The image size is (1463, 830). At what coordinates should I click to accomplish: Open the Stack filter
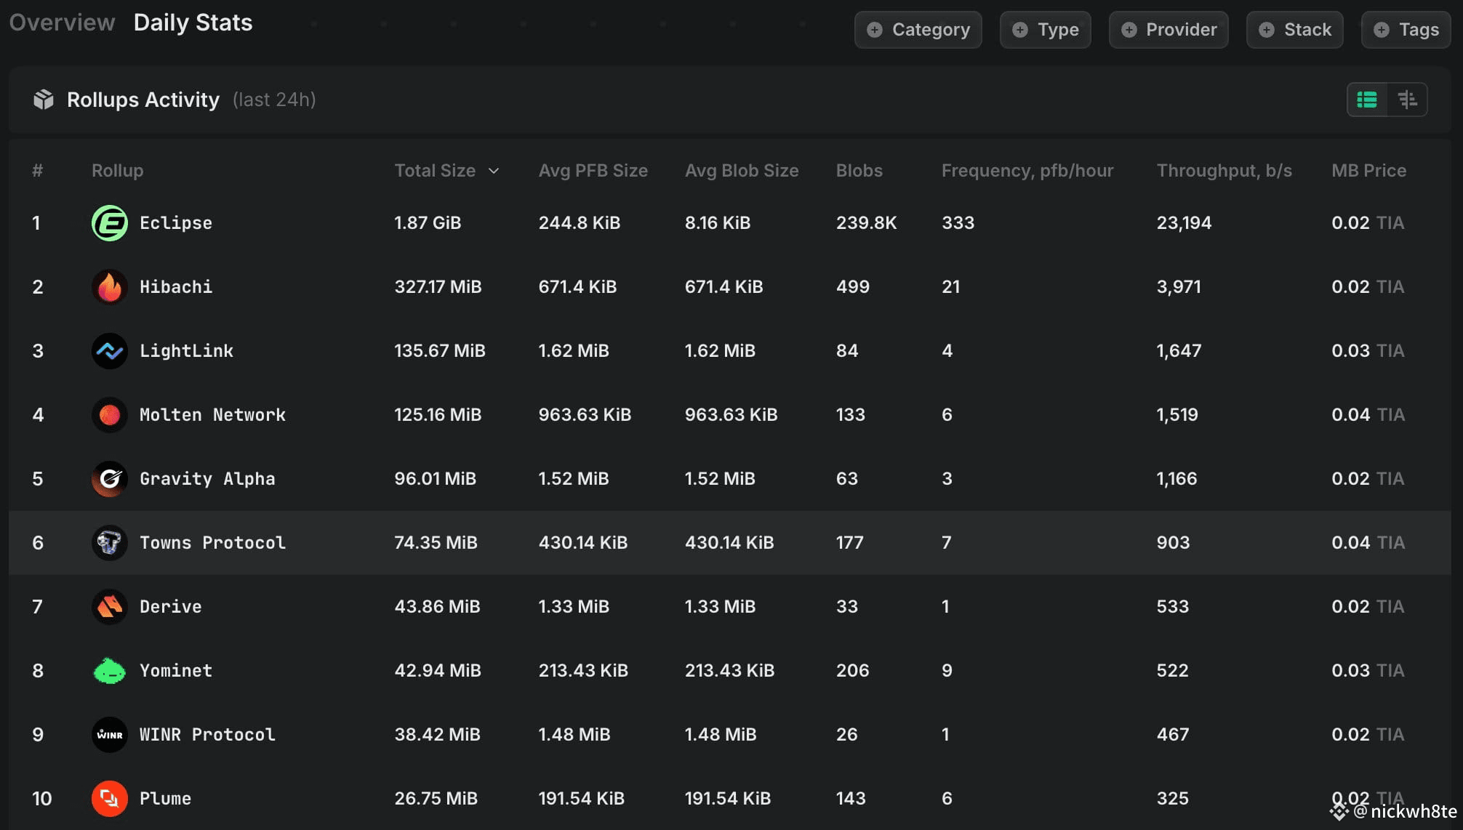coord(1295,30)
